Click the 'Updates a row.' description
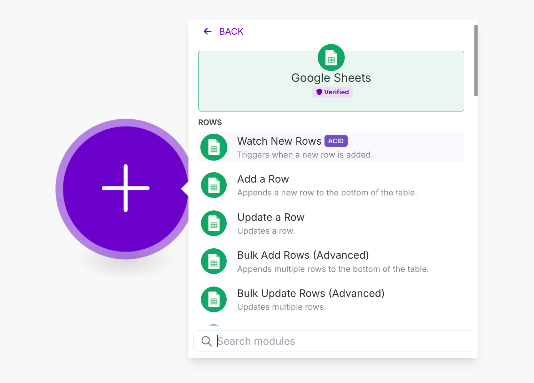 pos(266,231)
